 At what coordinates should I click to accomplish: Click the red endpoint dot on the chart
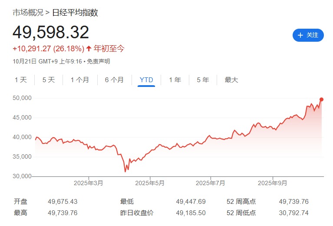pyautogui.click(x=321, y=100)
